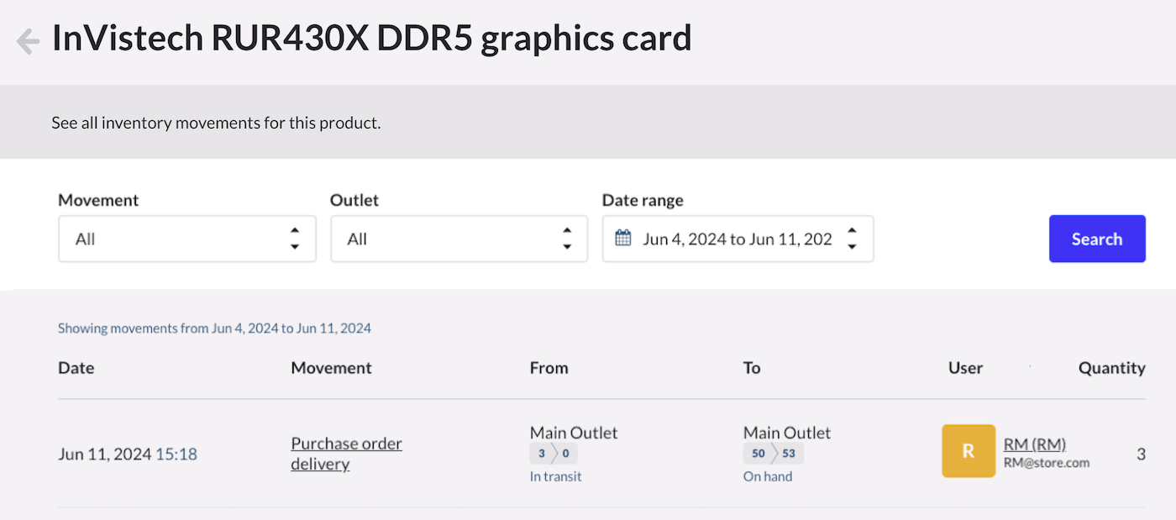Click the Showing movements date summary text
1176x520 pixels.
click(x=214, y=328)
